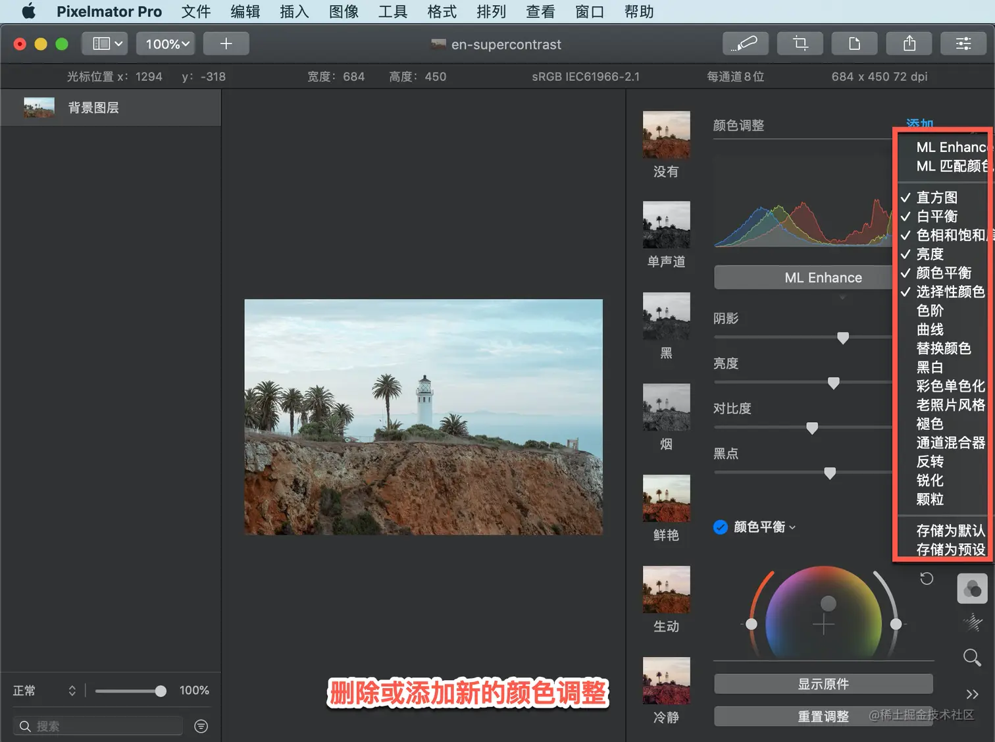995x742 pixels.
Task: Apply the 烟 preset thumbnail
Action: pyautogui.click(x=666, y=407)
